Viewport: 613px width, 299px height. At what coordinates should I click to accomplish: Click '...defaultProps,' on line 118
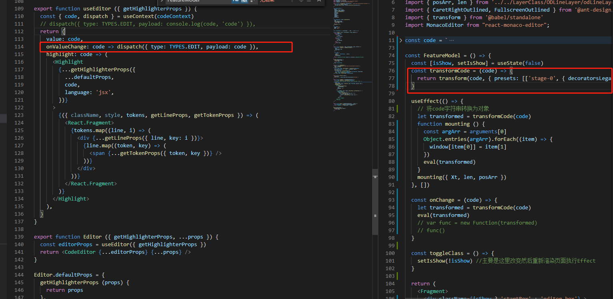click(x=90, y=77)
